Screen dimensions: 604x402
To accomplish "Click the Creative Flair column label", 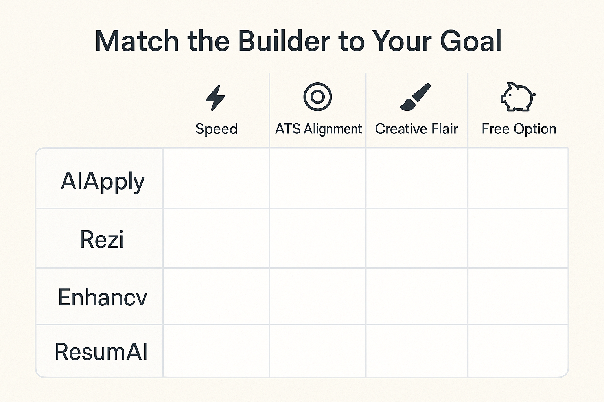I will click(416, 129).
